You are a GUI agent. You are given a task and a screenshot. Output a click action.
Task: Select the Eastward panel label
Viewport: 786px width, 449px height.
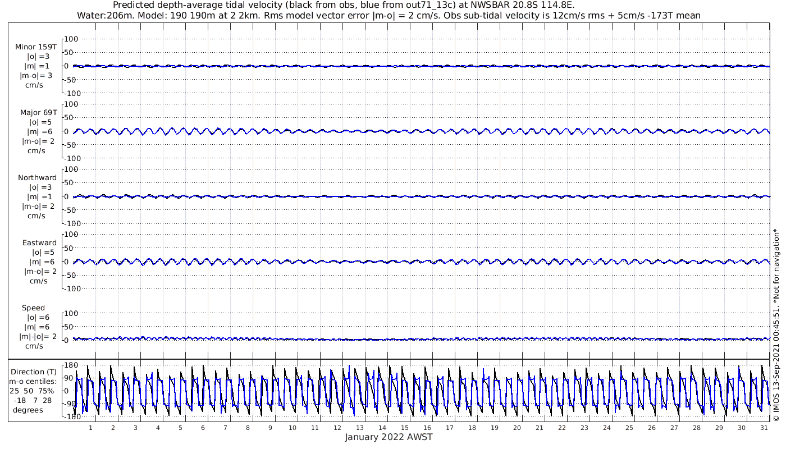39,243
